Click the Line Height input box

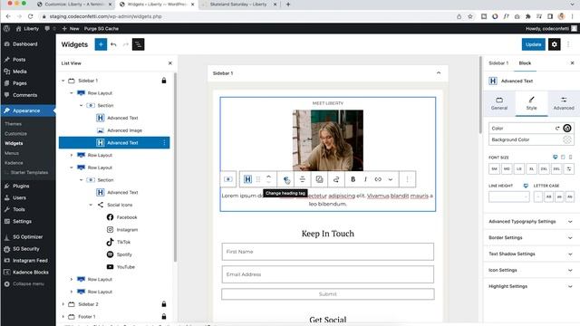point(509,197)
